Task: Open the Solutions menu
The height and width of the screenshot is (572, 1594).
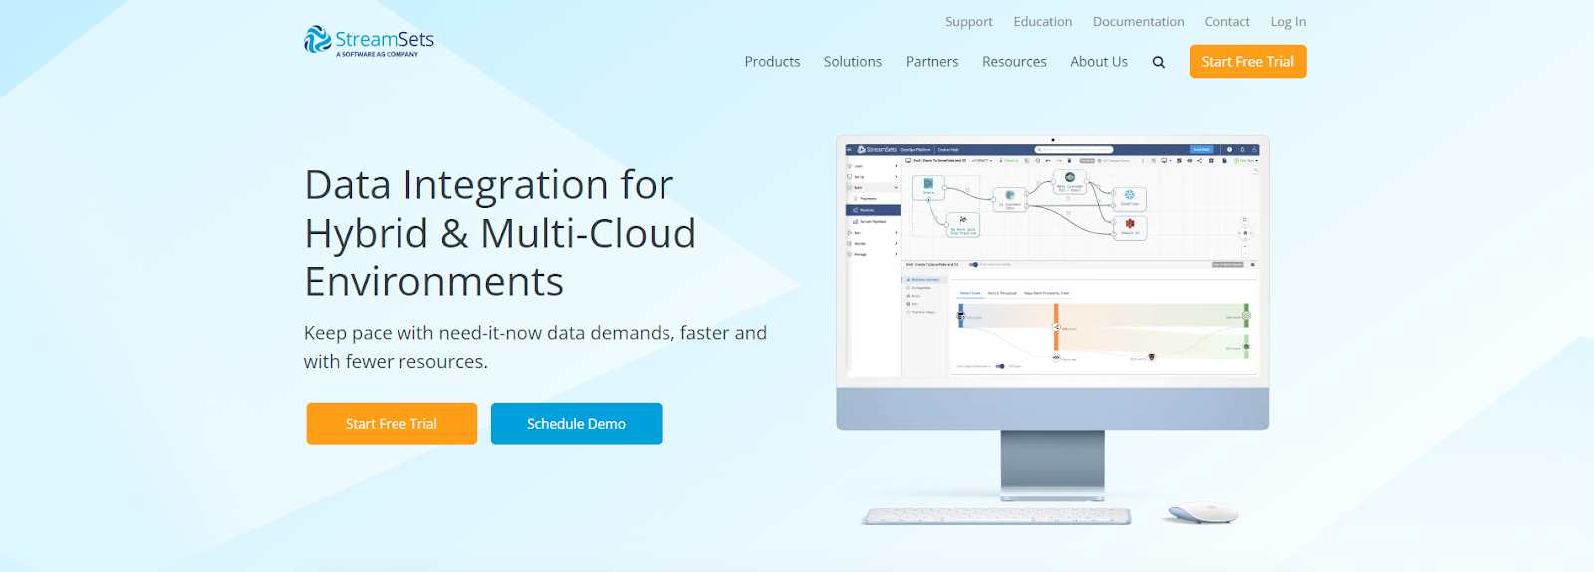Action: click(853, 62)
